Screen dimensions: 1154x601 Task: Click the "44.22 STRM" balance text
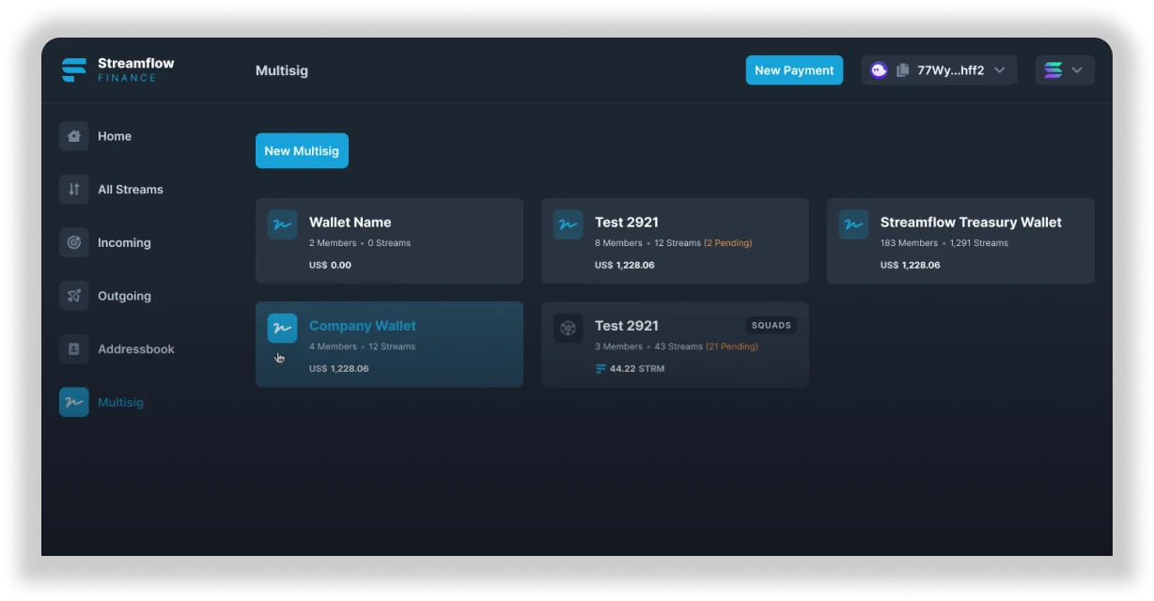637,369
